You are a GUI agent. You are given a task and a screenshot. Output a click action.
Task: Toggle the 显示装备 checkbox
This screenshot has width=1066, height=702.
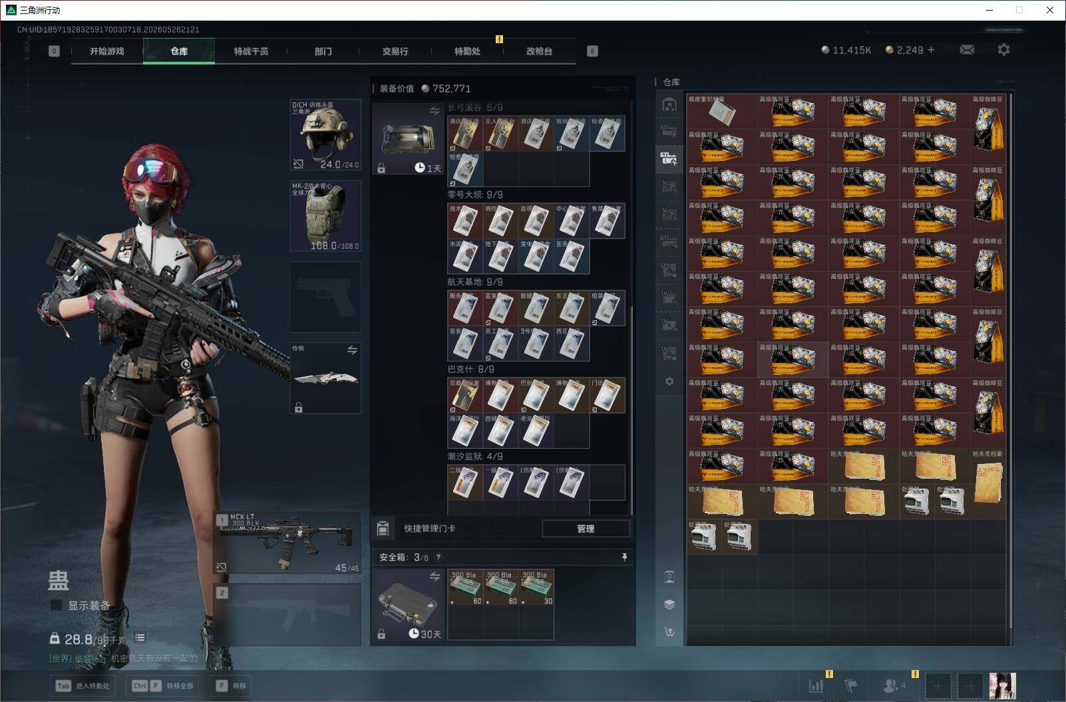(x=57, y=605)
